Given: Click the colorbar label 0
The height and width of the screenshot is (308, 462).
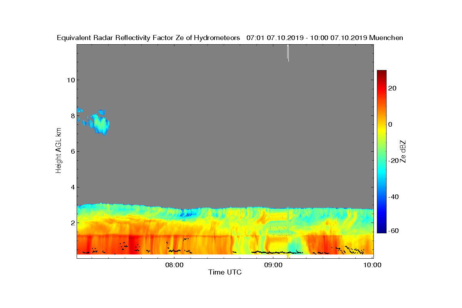Looking at the screenshot, I should (x=390, y=124).
